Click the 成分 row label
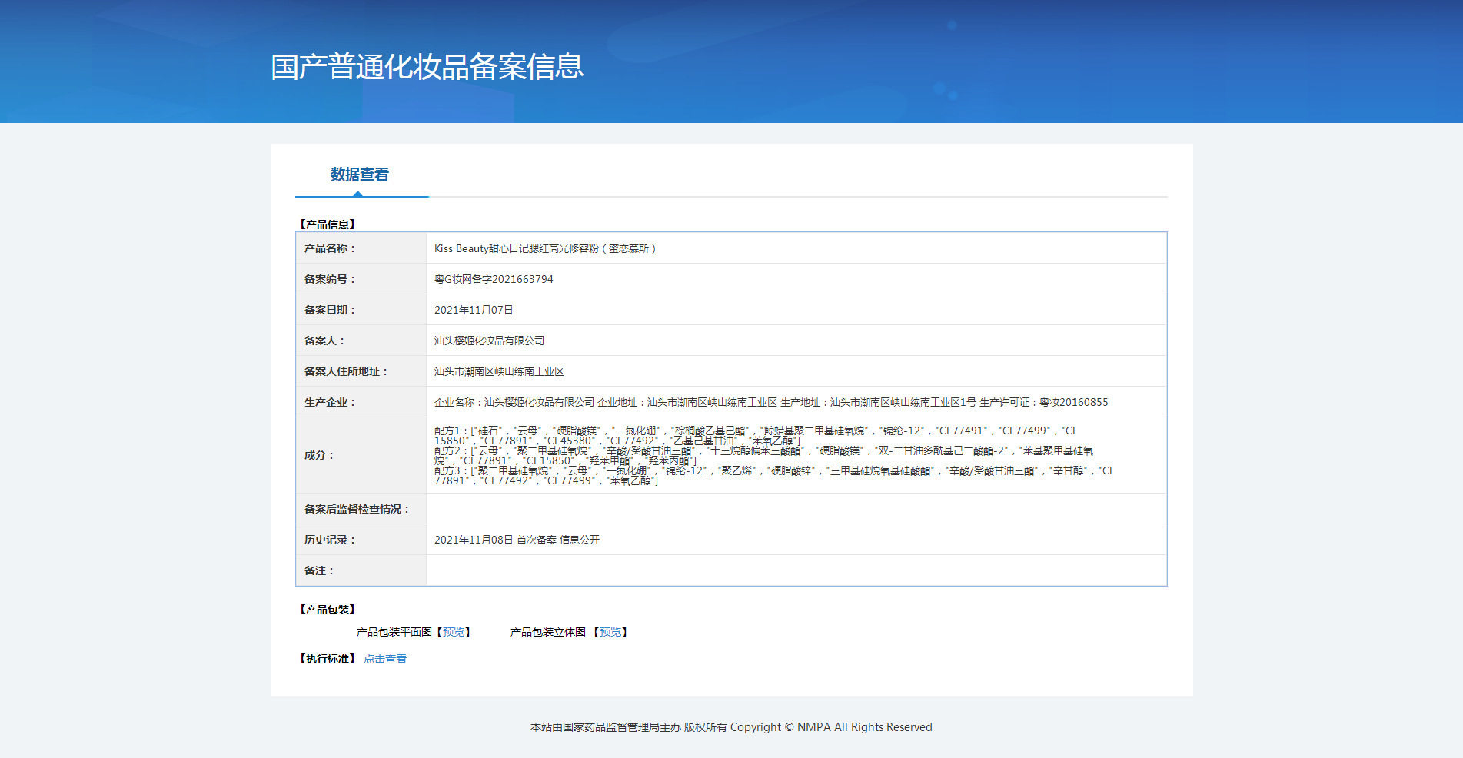This screenshot has width=1463, height=758. pos(319,455)
